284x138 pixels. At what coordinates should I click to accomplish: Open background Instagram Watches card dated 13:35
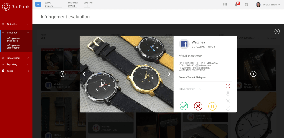click(206, 117)
